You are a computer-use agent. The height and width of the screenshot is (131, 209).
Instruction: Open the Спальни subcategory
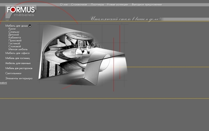tap(14, 32)
